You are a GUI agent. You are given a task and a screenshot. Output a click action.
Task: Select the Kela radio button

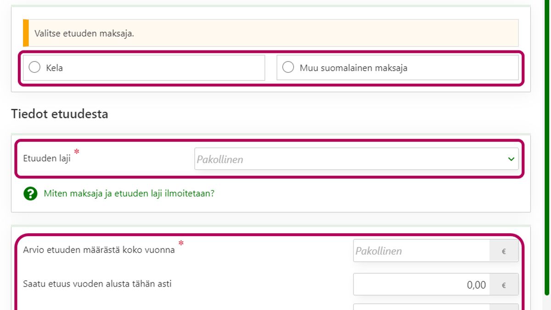coord(34,68)
